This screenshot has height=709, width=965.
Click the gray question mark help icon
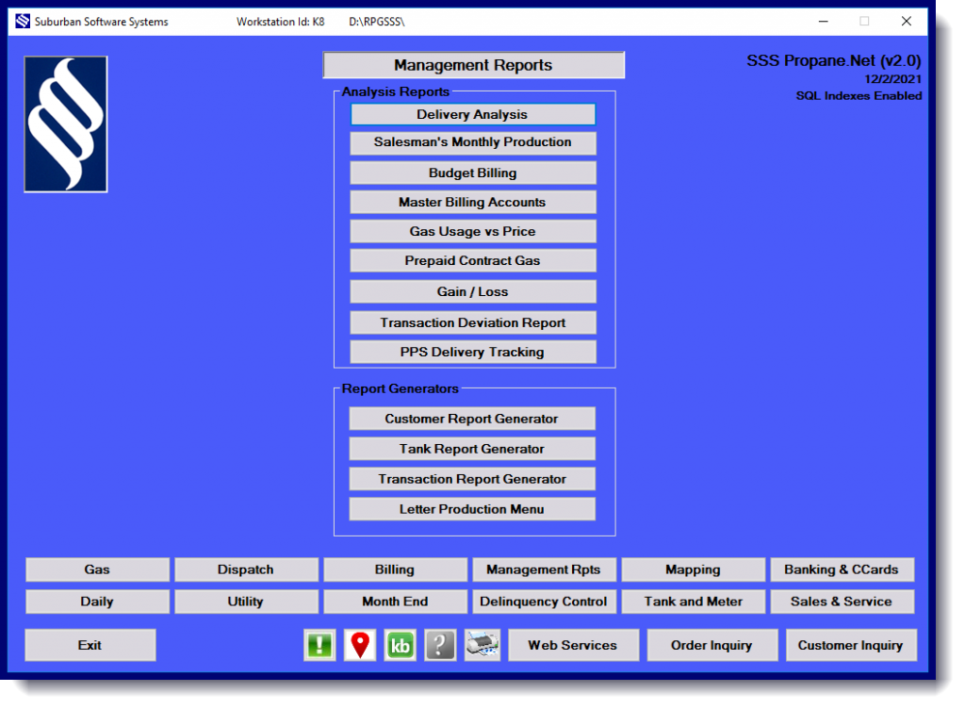point(440,645)
